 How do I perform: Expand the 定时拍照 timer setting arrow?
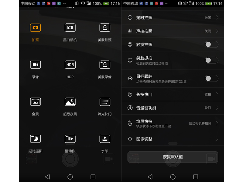(217, 18)
